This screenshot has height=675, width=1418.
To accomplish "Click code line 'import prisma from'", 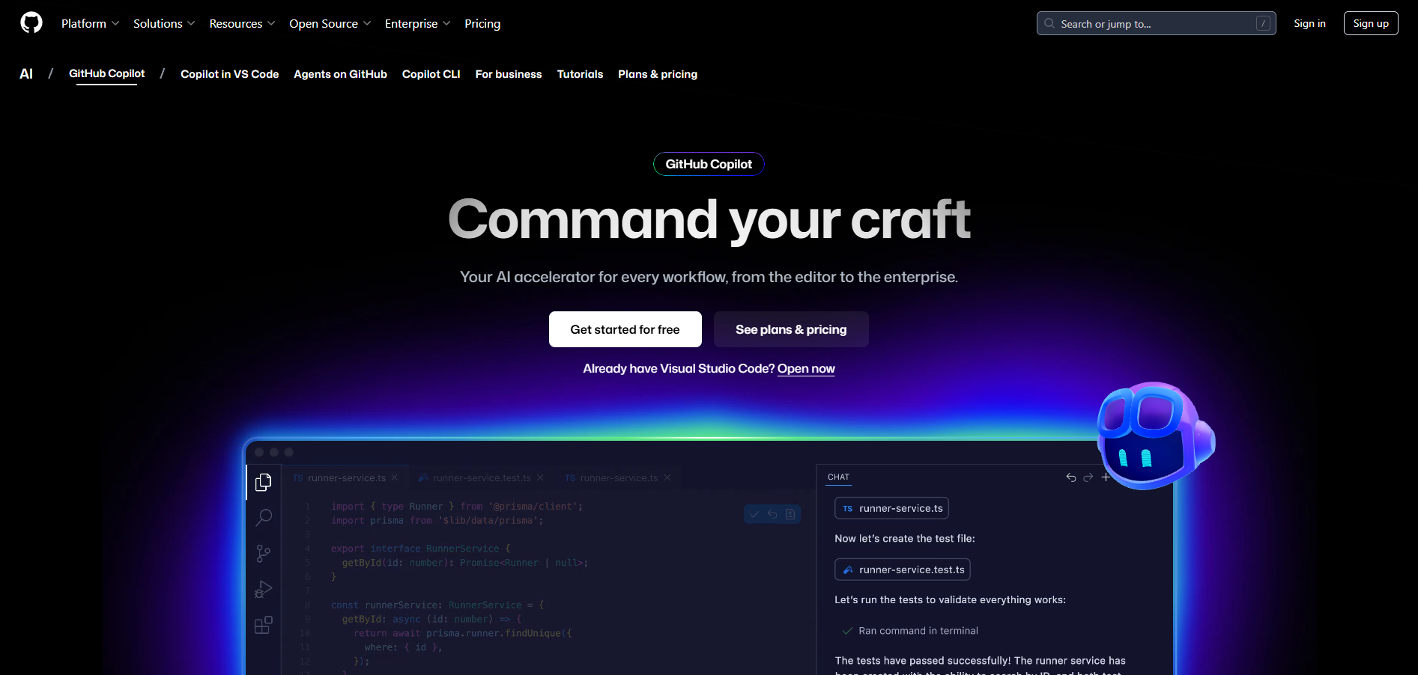I will point(437,521).
